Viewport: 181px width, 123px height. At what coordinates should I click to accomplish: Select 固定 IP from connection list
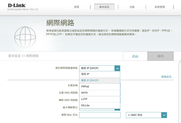100,74
